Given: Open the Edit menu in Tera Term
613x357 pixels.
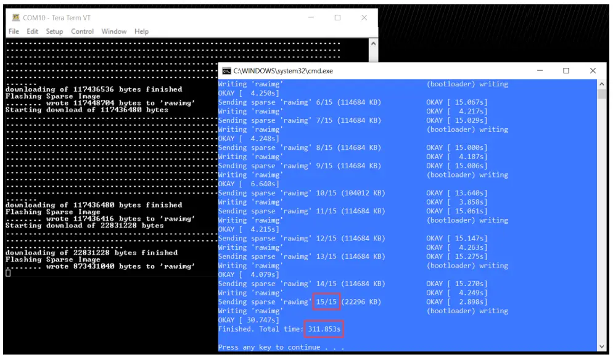Looking at the screenshot, I should click(x=33, y=31).
